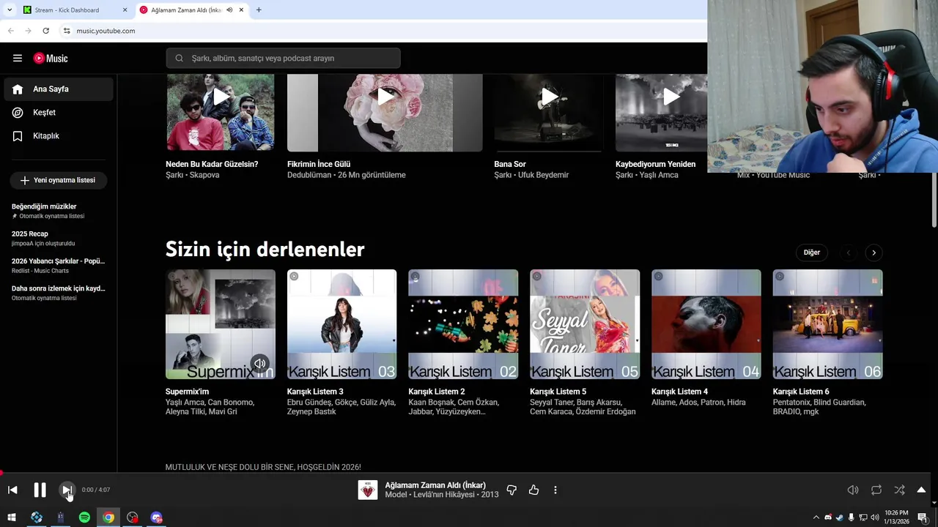Open Supermix'im playlist card

pyautogui.click(x=221, y=324)
